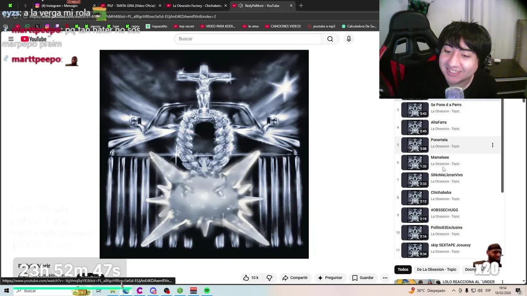Like the video with 10 k thumbs-up
The image size is (527, 296).
pos(251,277)
